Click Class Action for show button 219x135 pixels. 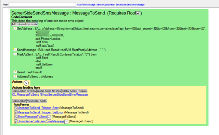pyautogui.click(x=24, y=91)
